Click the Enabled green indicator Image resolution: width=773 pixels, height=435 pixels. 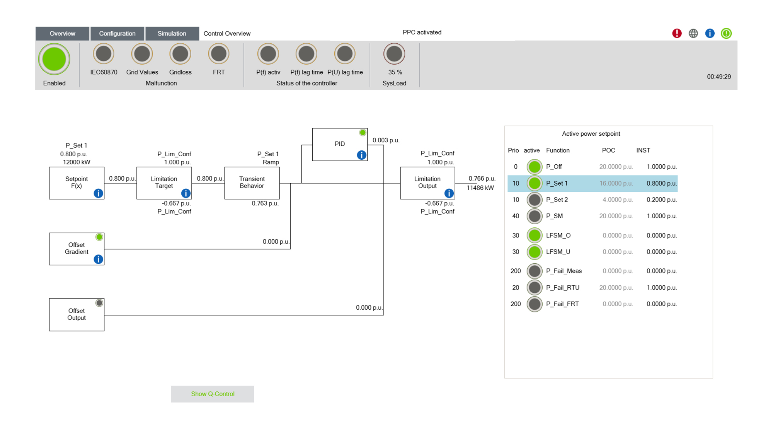click(54, 59)
